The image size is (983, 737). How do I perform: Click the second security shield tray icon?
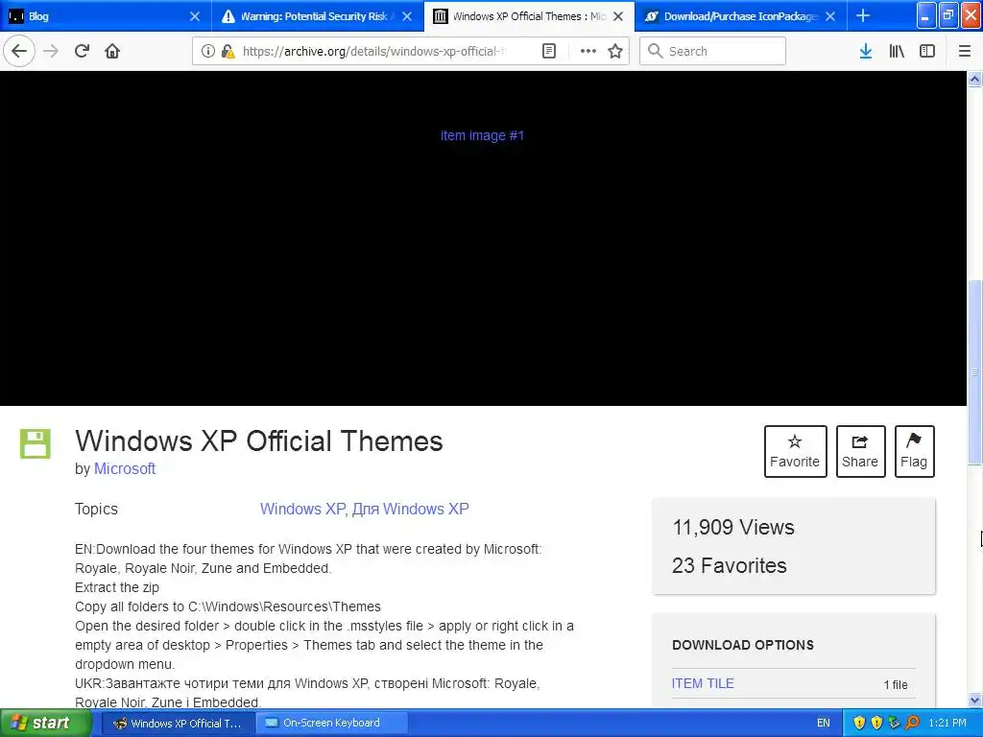click(x=876, y=724)
